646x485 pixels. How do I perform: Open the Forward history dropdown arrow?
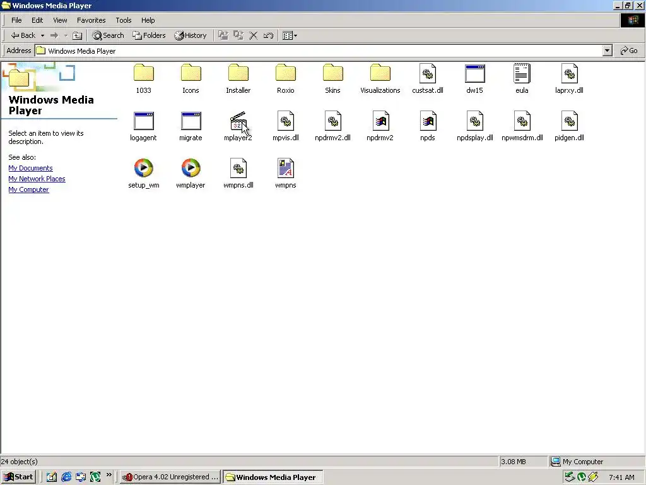[x=66, y=36]
